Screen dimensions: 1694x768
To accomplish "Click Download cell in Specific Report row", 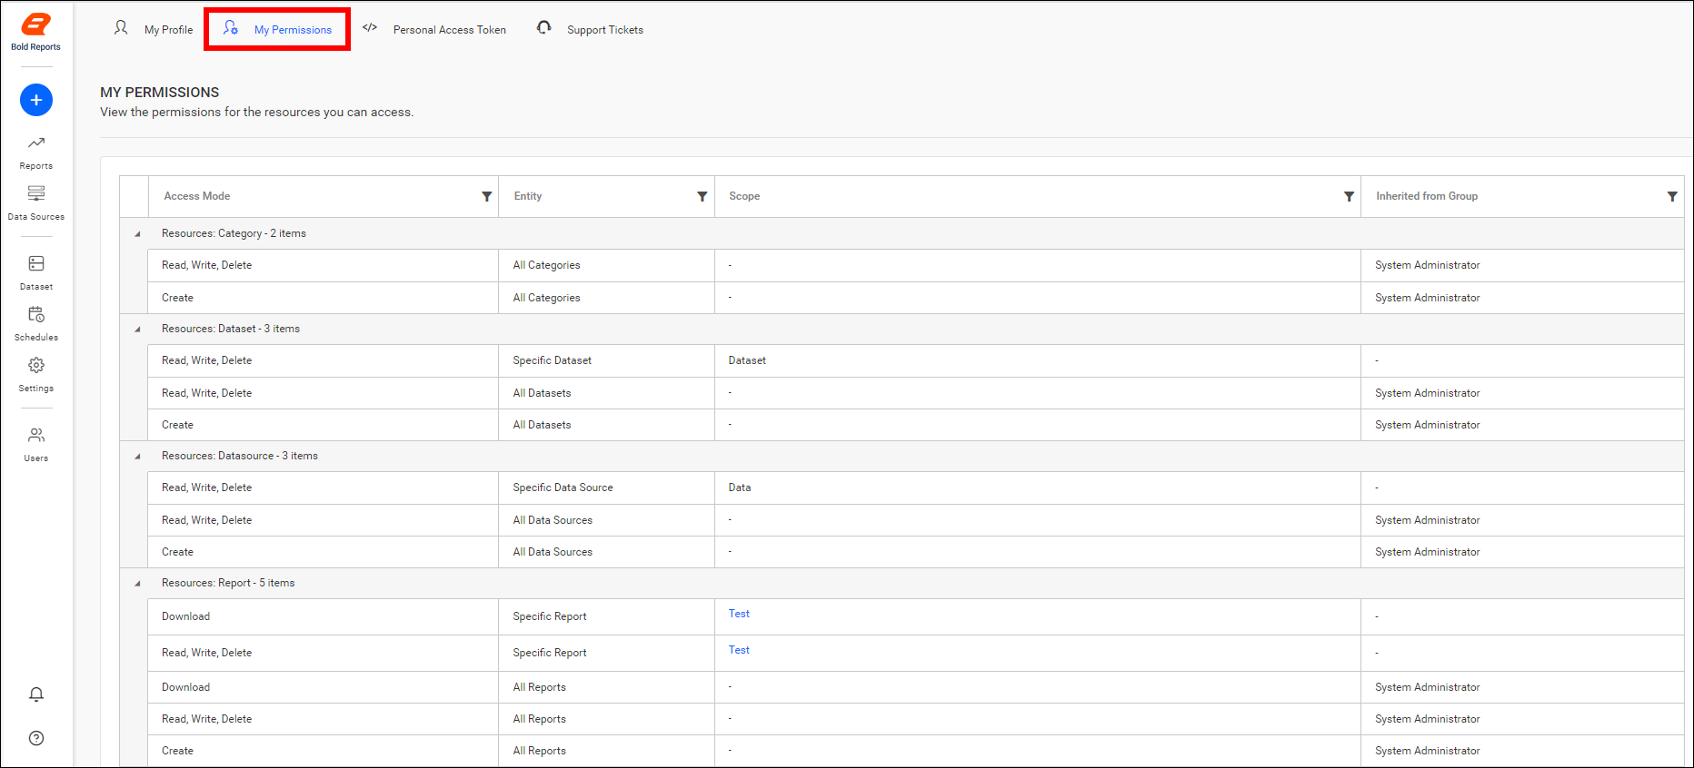I will (x=323, y=616).
